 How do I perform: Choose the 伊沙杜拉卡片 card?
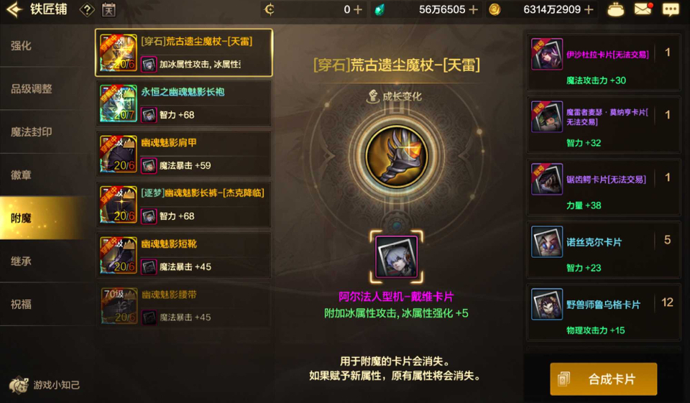603,62
